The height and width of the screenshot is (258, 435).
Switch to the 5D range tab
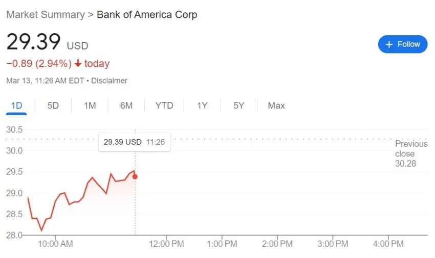click(53, 106)
